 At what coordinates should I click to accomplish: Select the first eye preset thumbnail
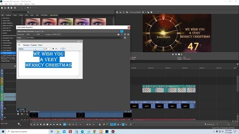(33, 22)
